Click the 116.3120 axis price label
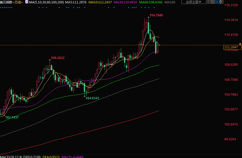 [231, 5]
